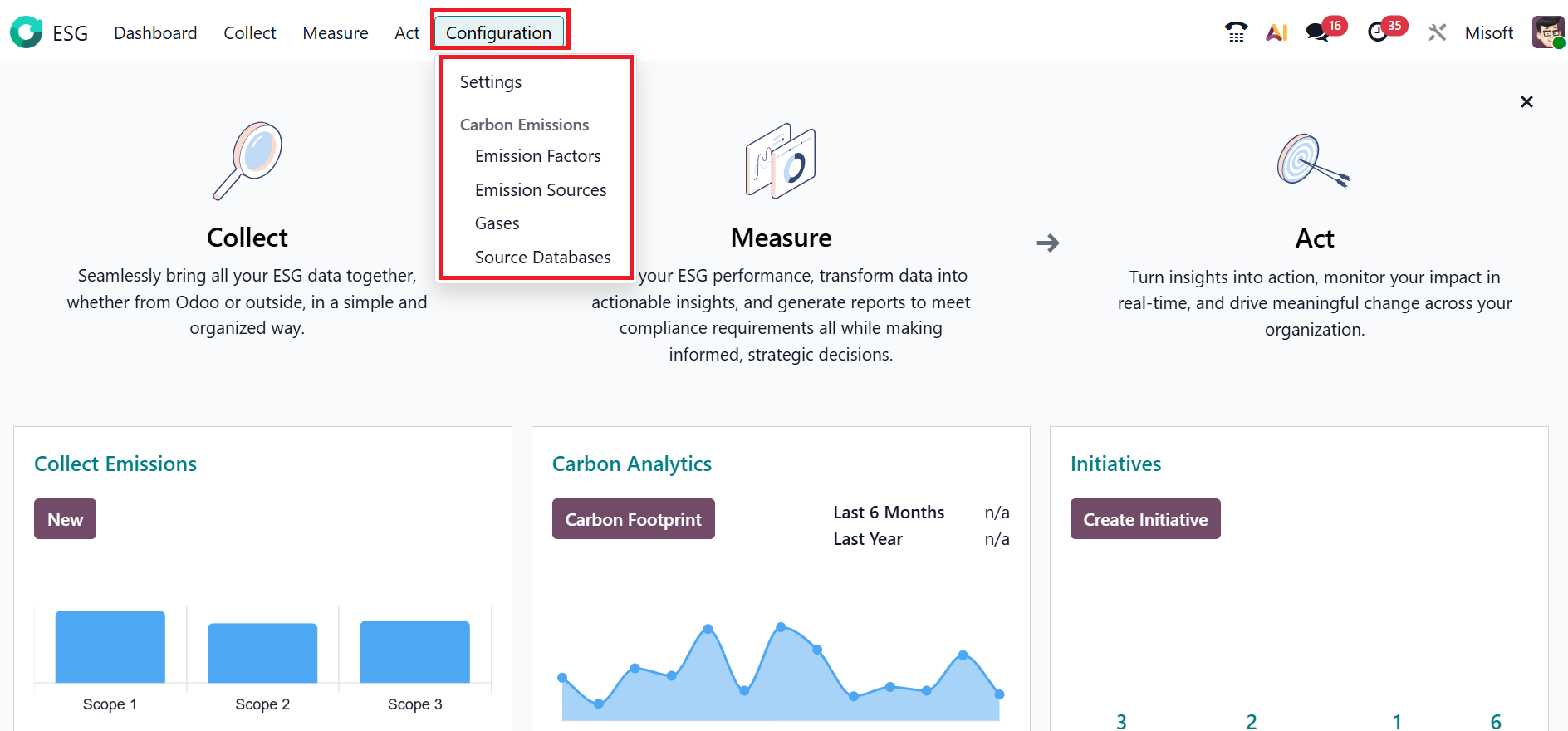Image resolution: width=1568 pixels, height=731 pixels.
Task: Open Settings in Configuration menu
Action: click(491, 82)
